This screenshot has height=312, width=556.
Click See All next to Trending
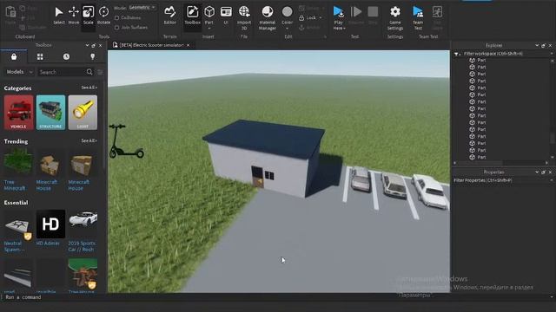coord(89,140)
